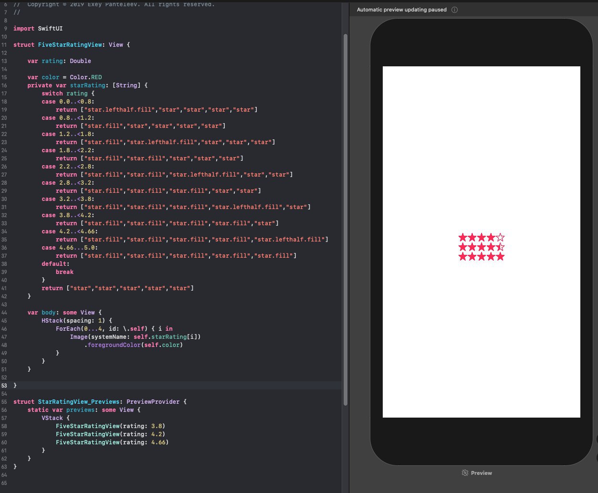The height and width of the screenshot is (493, 598).
Task: Click 'var body: some View {' line
Action: click(x=64, y=313)
